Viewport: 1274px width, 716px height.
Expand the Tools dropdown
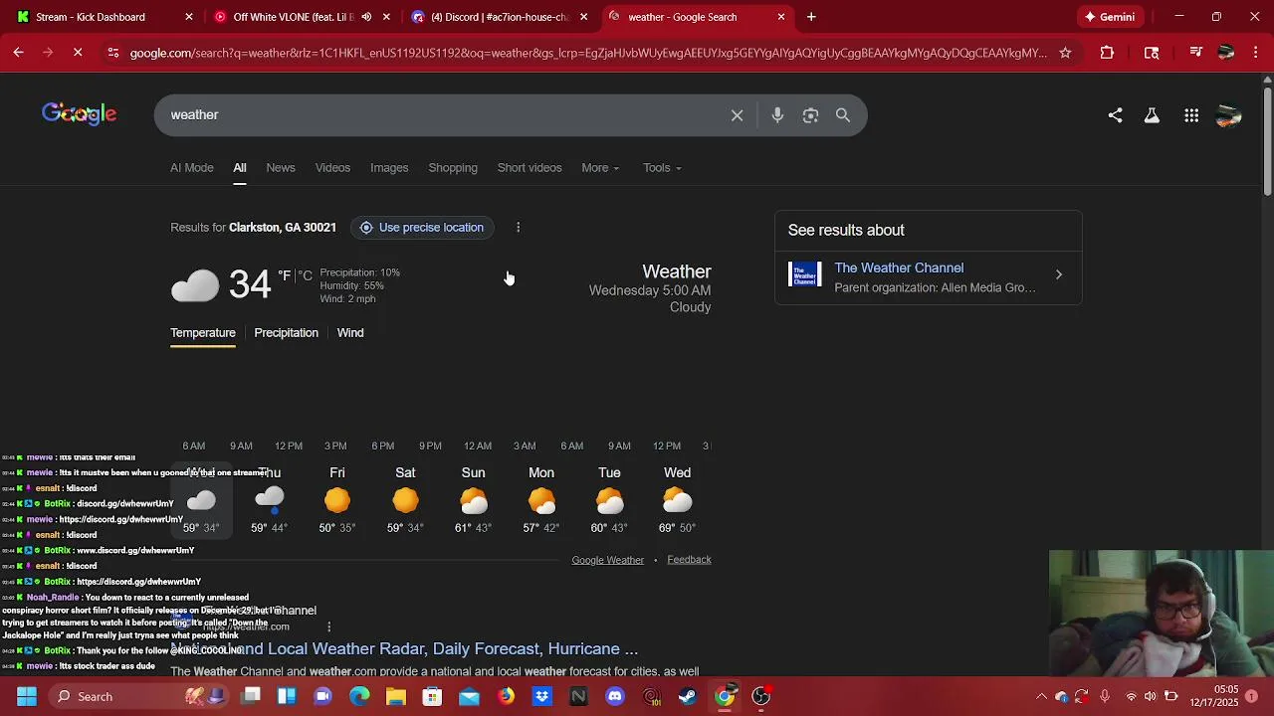point(662,168)
